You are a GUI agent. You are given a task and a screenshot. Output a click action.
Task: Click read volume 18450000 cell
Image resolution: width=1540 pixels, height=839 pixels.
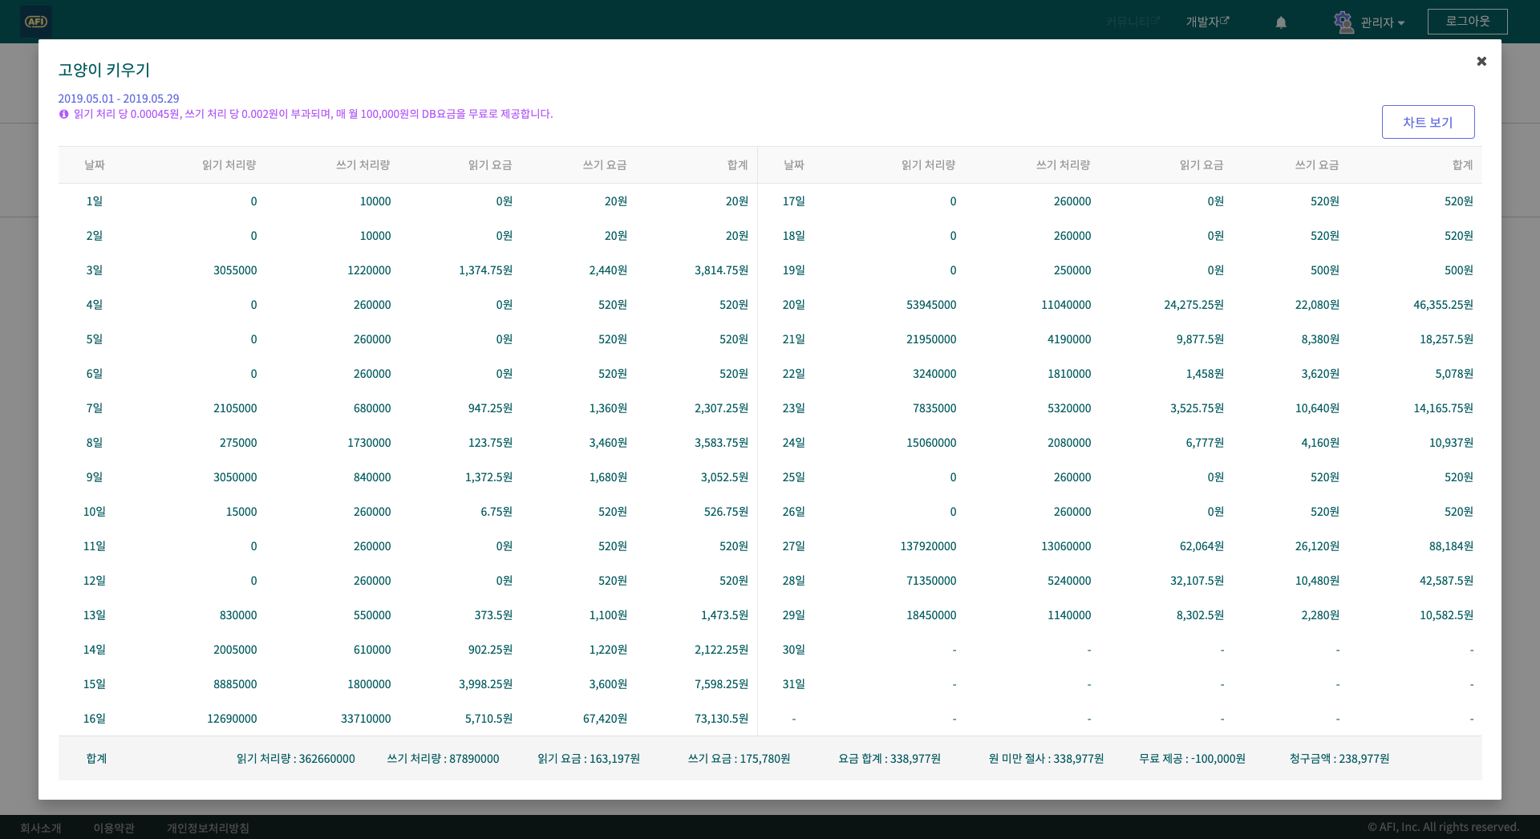931,615
